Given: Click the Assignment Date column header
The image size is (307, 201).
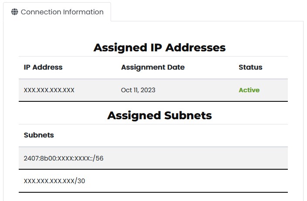Looking at the screenshot, I should tap(153, 67).
